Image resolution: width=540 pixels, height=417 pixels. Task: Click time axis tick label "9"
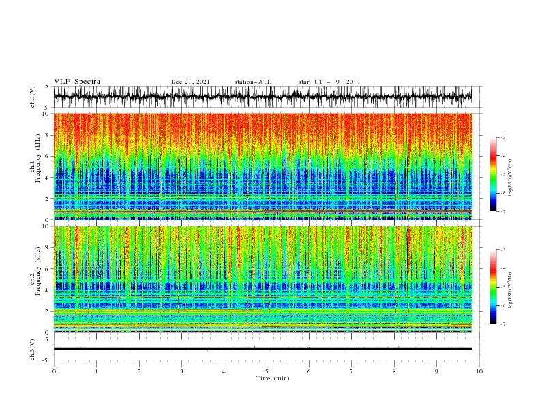pyautogui.click(x=436, y=371)
